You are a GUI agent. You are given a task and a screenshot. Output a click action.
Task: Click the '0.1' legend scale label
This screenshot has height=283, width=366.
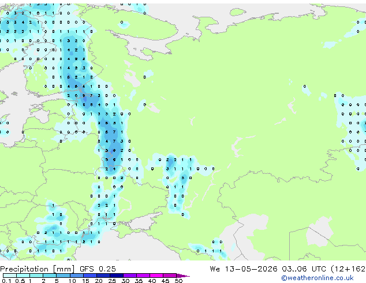pyautogui.click(x=6, y=281)
